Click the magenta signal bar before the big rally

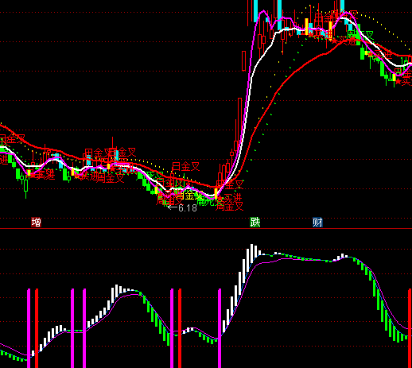[x=220, y=328]
